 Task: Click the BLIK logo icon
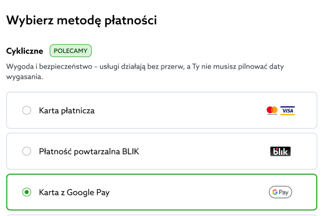[x=281, y=152]
